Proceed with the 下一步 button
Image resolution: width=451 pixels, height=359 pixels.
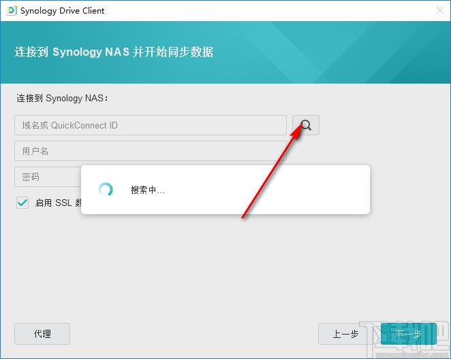point(409,334)
